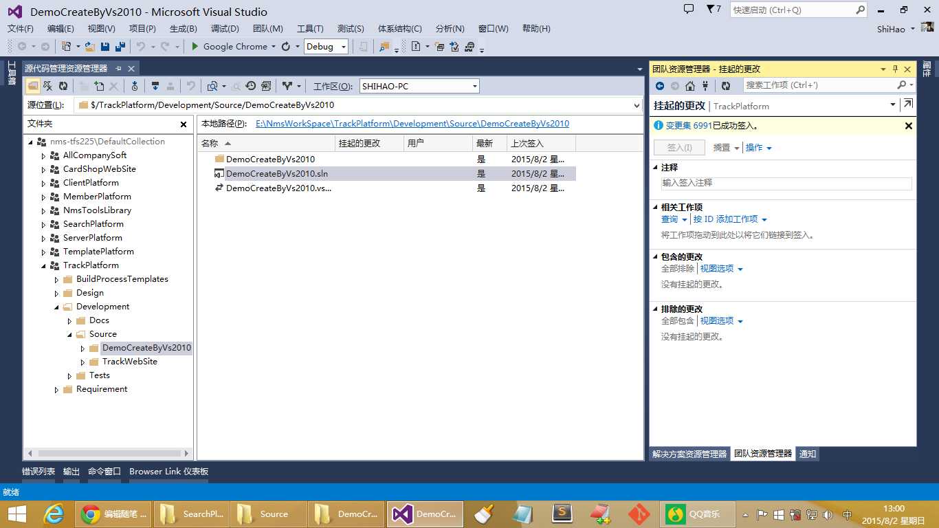
Task: Open Team Explorer Home
Action: 690,86
